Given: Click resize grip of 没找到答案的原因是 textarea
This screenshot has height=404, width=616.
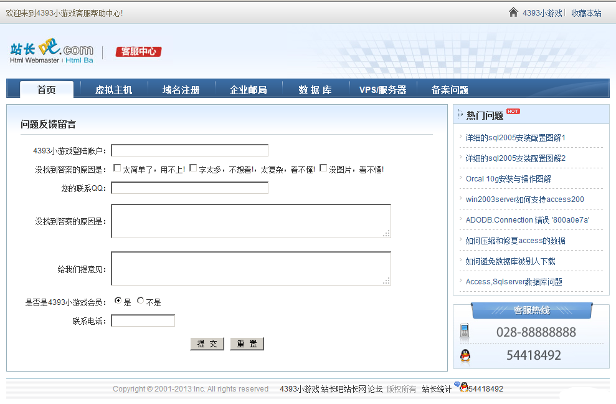Looking at the screenshot, I should tap(387, 234).
